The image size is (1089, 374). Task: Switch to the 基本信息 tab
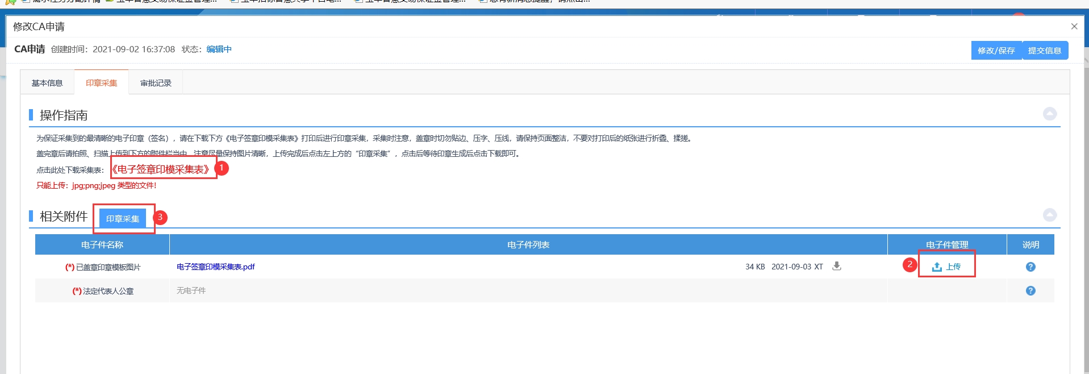pyautogui.click(x=47, y=83)
